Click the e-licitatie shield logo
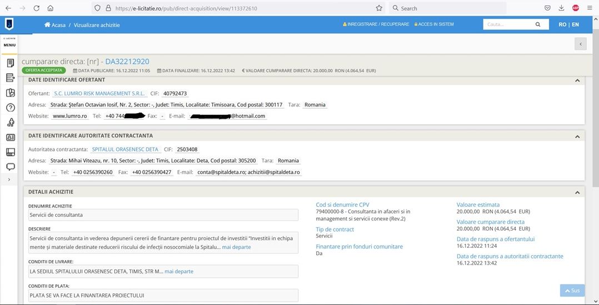 (x=9, y=24)
